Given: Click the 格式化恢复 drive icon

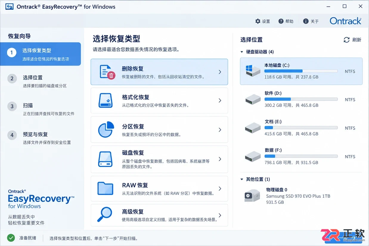Looking at the screenshot, I should point(106,100).
